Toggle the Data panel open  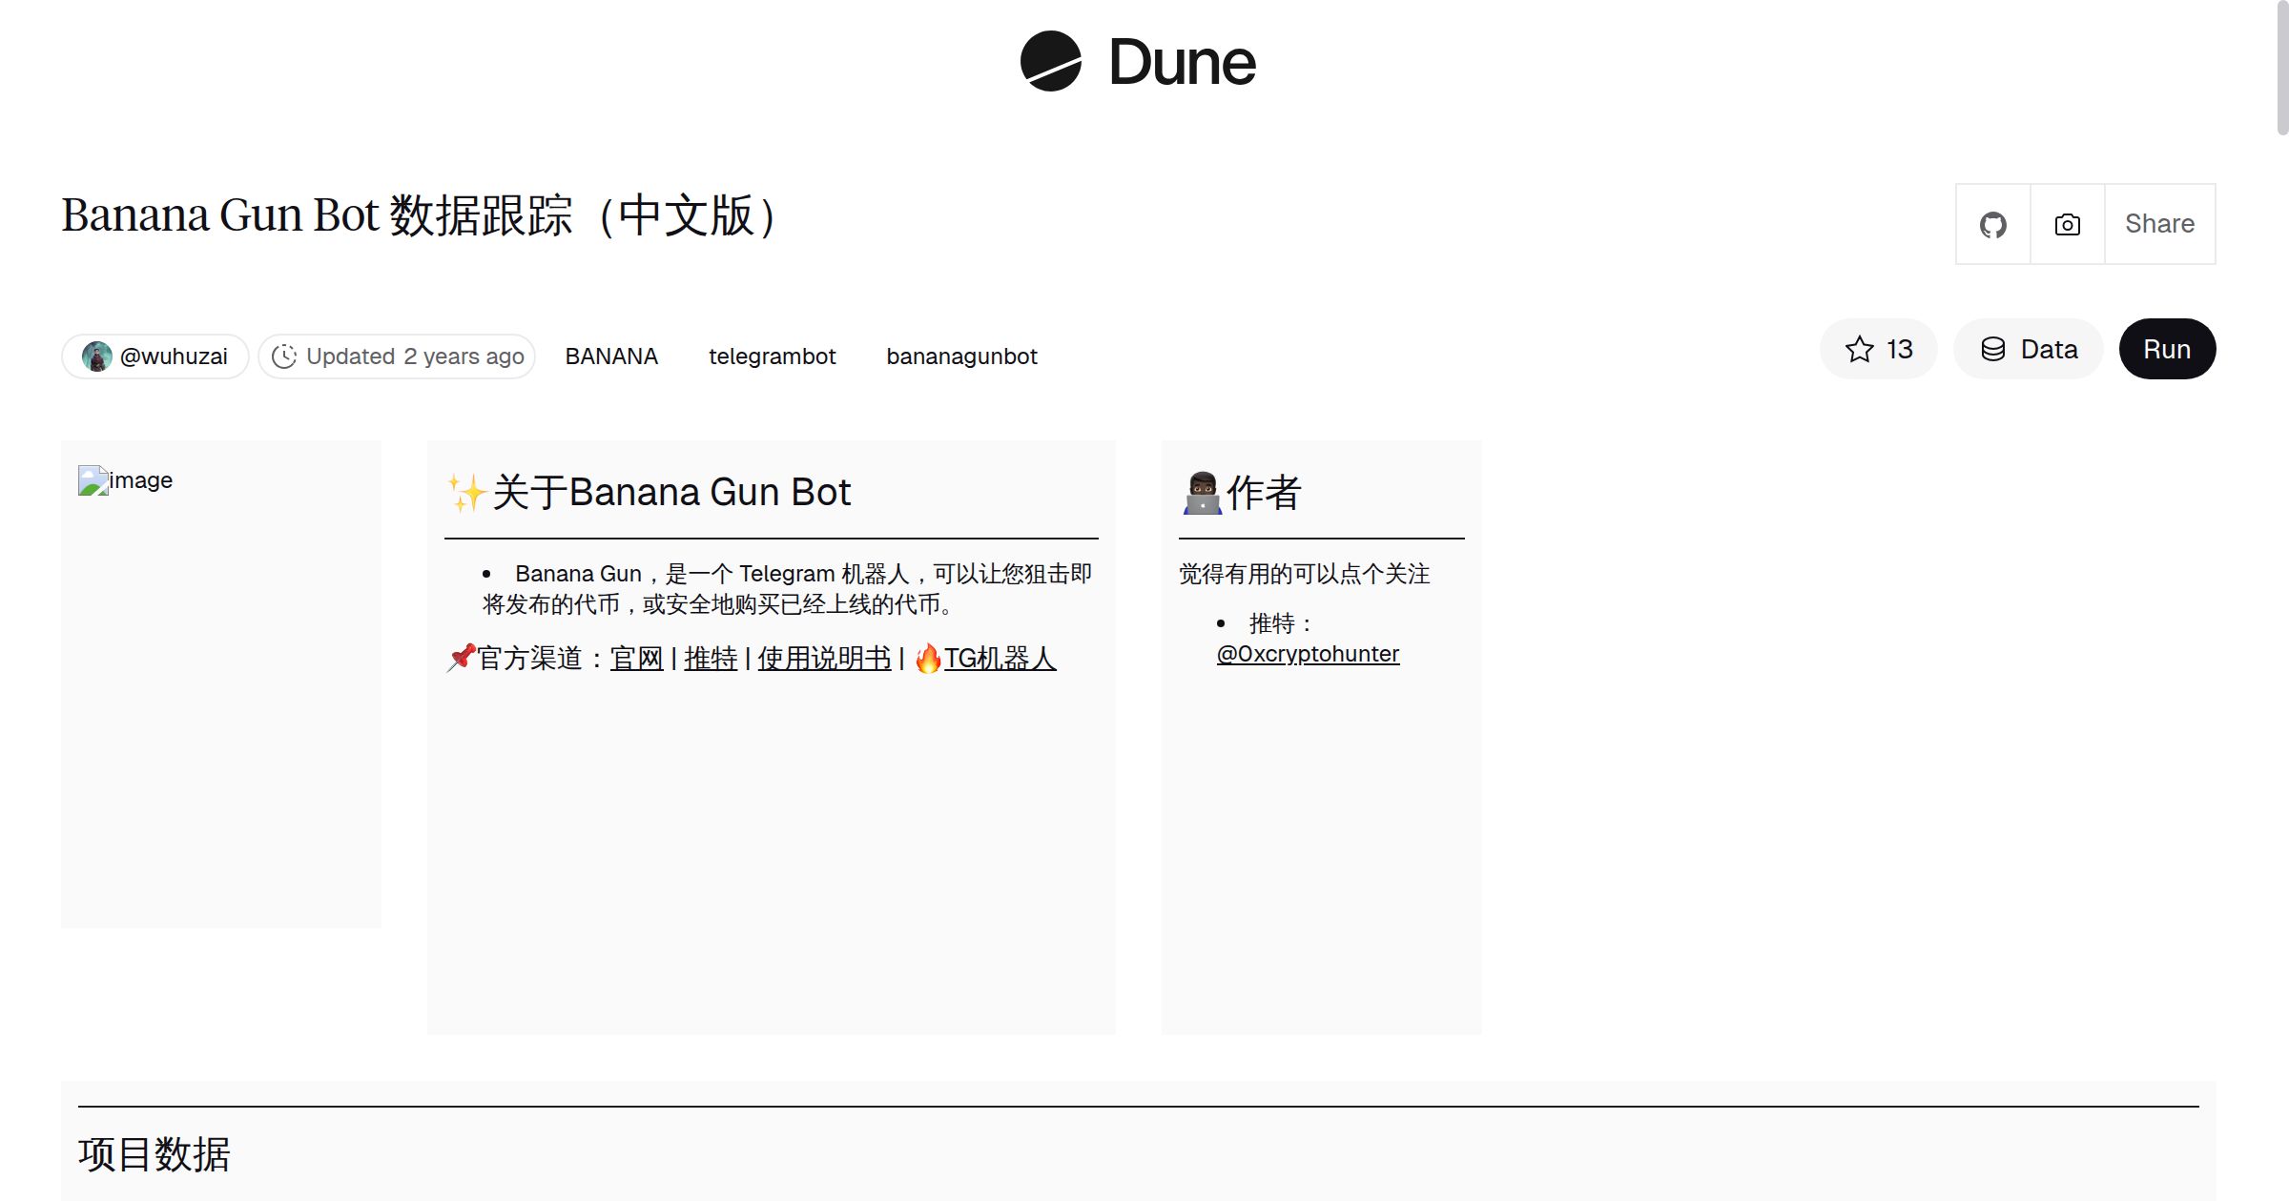(2028, 349)
